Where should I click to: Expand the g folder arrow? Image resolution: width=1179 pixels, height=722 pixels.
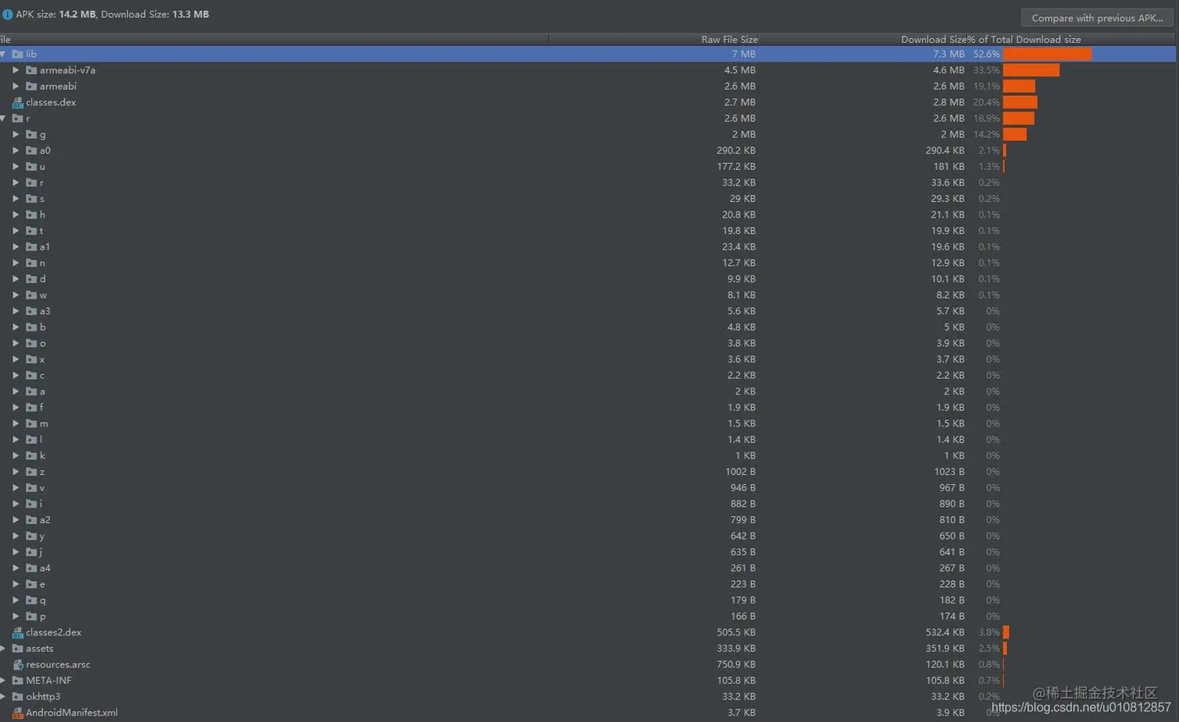click(16, 134)
